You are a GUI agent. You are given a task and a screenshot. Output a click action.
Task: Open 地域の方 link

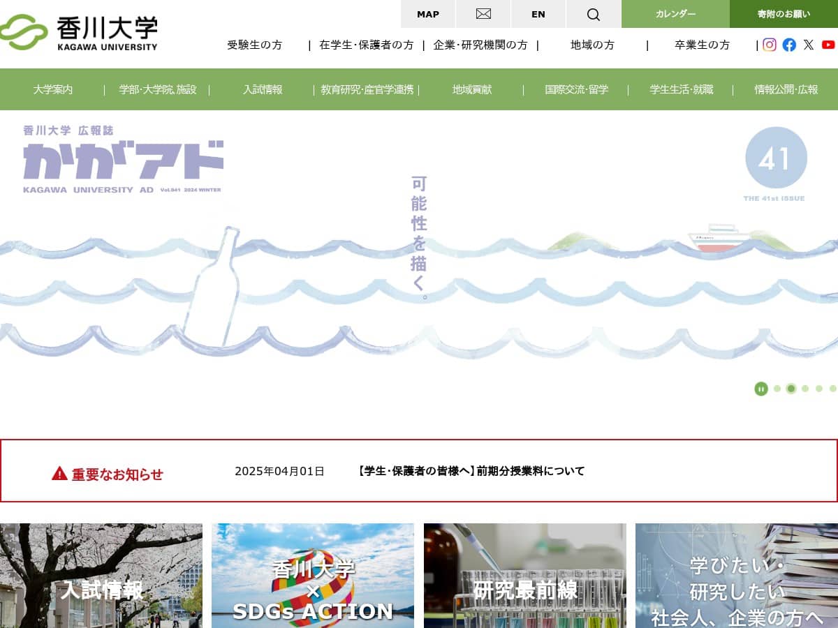pyautogui.click(x=592, y=45)
